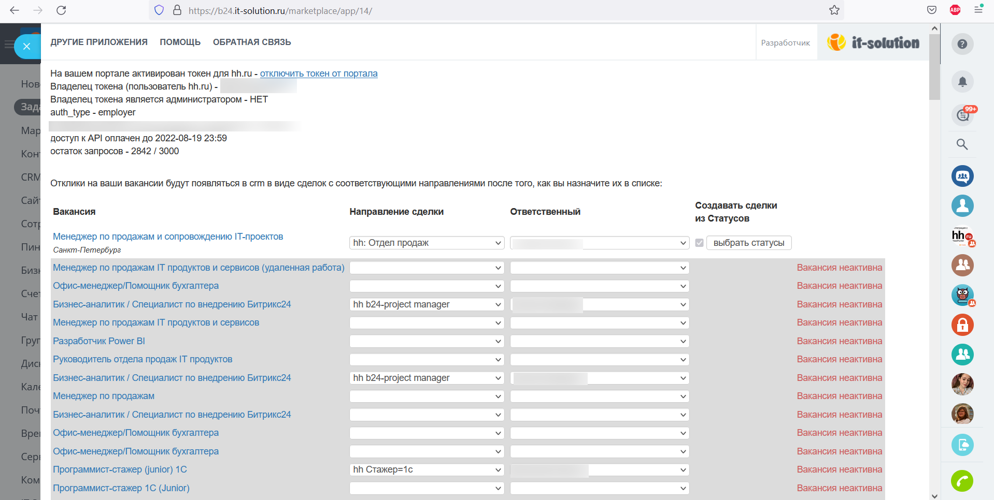Open the browser hamburger menu

pos(978,10)
